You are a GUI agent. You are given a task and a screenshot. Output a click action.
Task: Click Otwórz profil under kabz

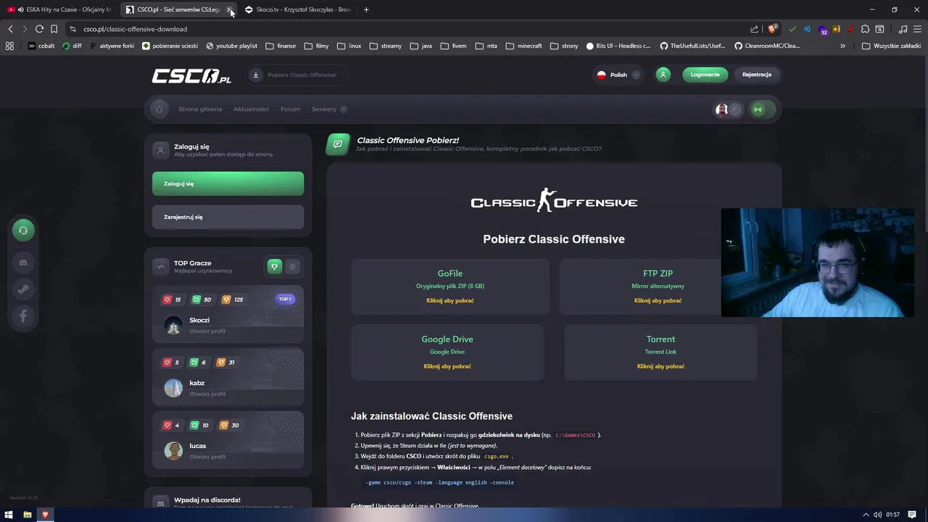point(207,394)
